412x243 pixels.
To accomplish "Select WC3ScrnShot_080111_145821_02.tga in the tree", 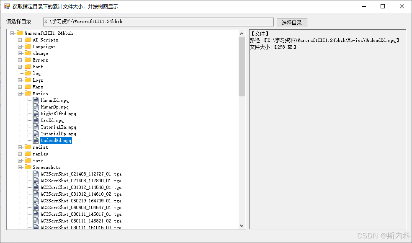I will pyautogui.click(x=81, y=221).
